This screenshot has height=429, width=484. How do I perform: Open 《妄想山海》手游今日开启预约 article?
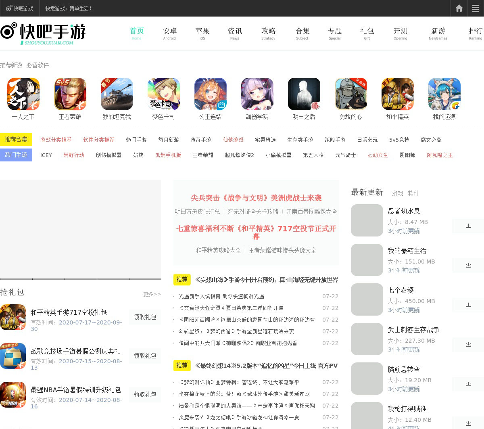[267, 280]
